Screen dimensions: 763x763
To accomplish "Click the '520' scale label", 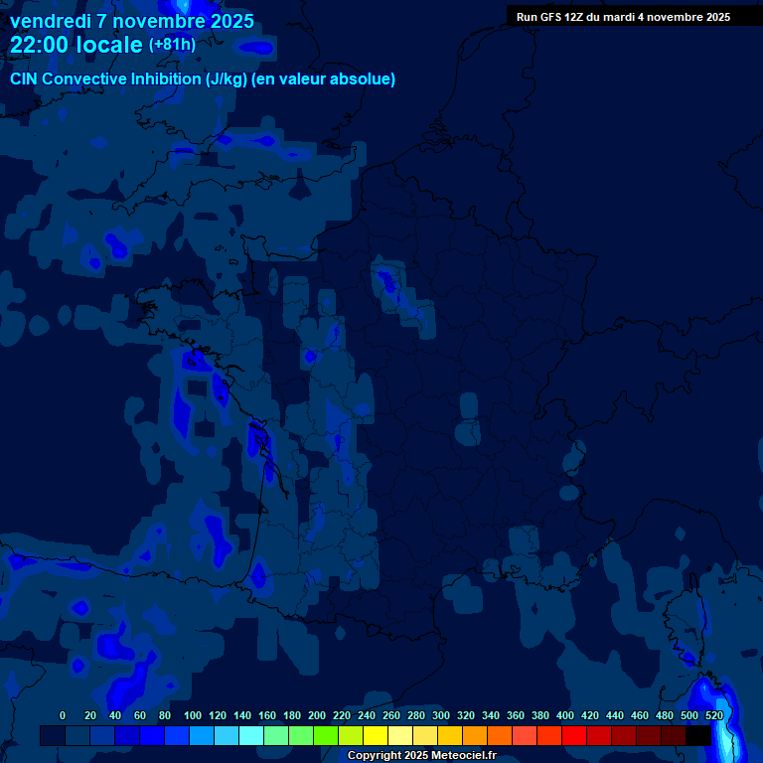I will click(x=714, y=715).
